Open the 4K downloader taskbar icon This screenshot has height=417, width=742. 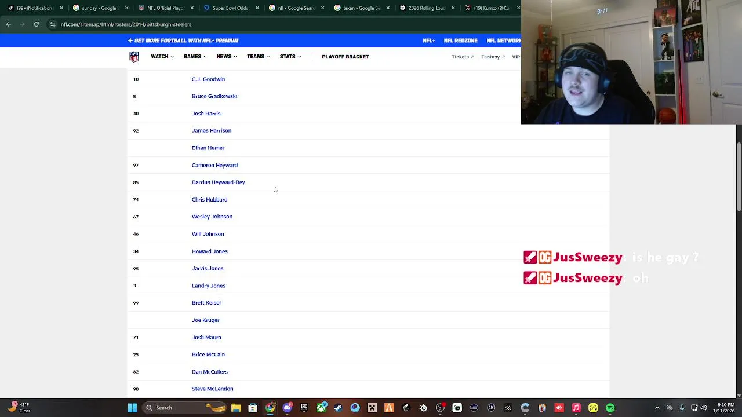(491, 408)
